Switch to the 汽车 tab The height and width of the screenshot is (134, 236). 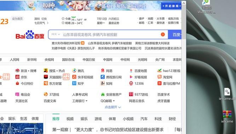click(144, 119)
